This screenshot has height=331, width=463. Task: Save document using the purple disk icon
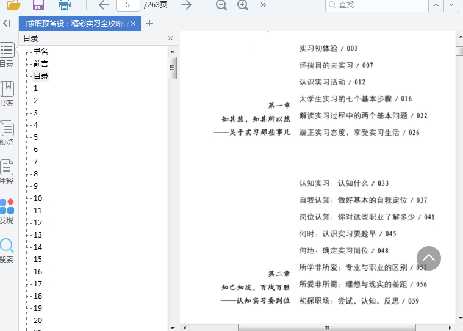point(38,5)
